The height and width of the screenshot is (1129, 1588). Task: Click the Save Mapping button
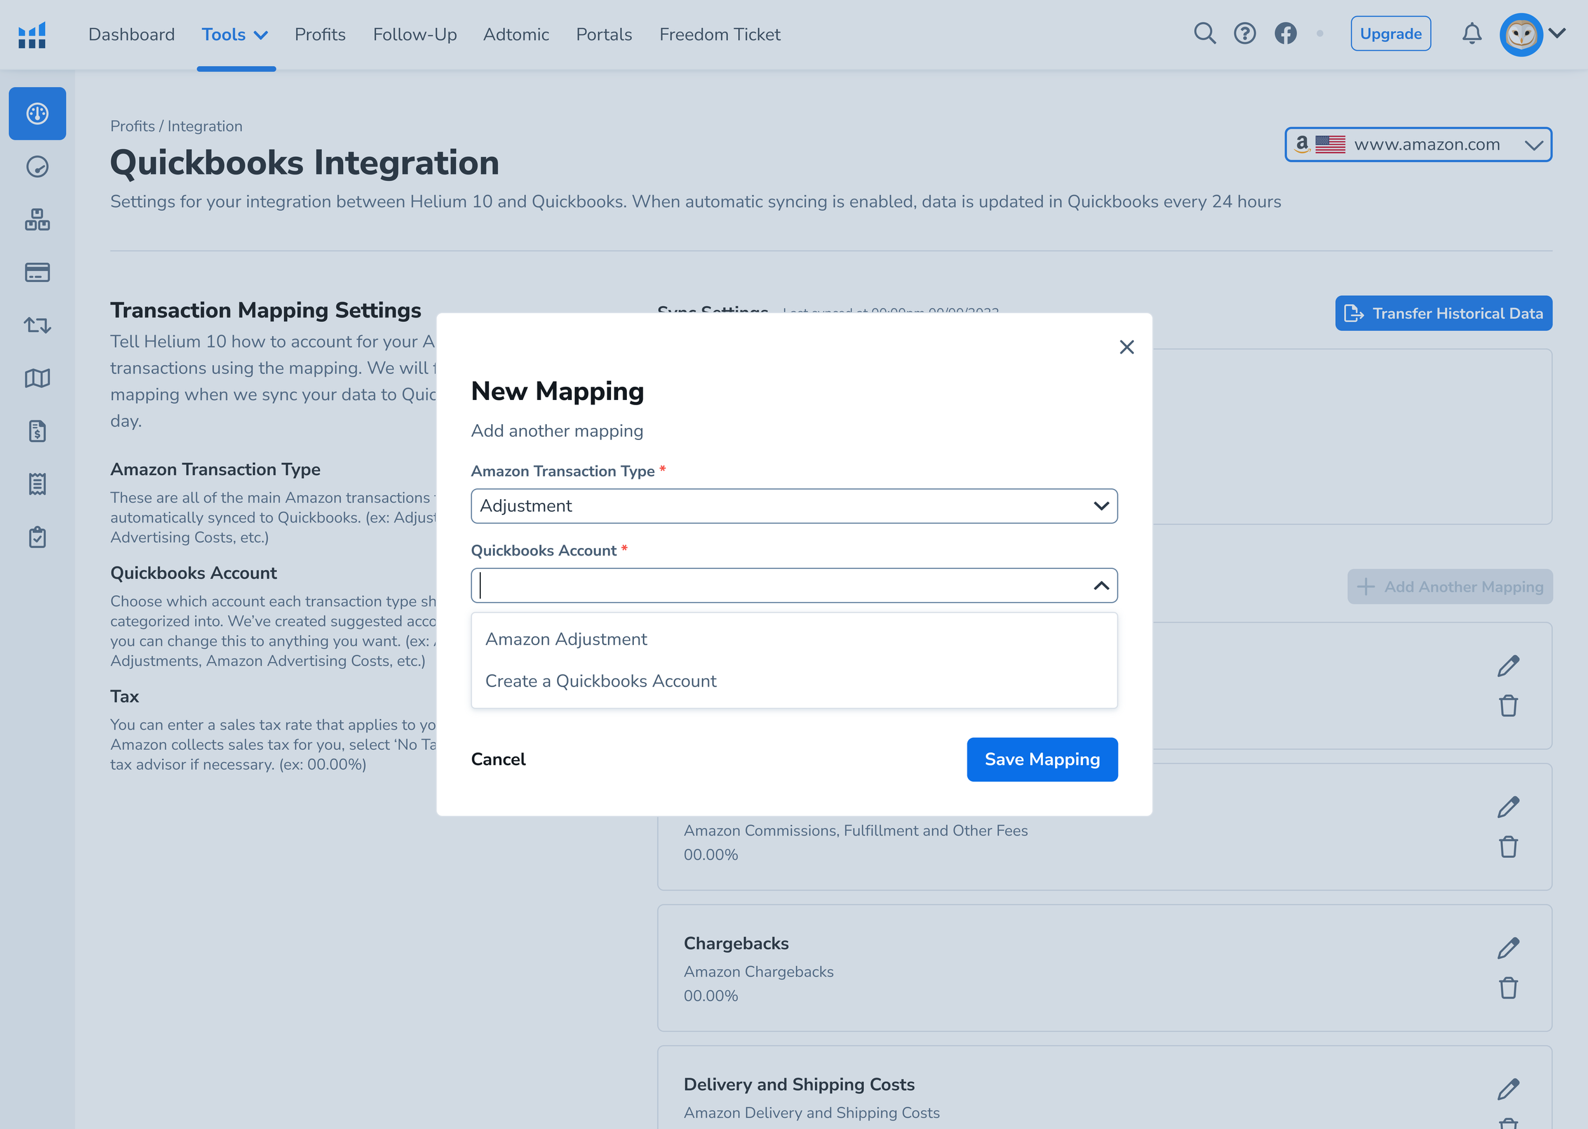point(1042,759)
